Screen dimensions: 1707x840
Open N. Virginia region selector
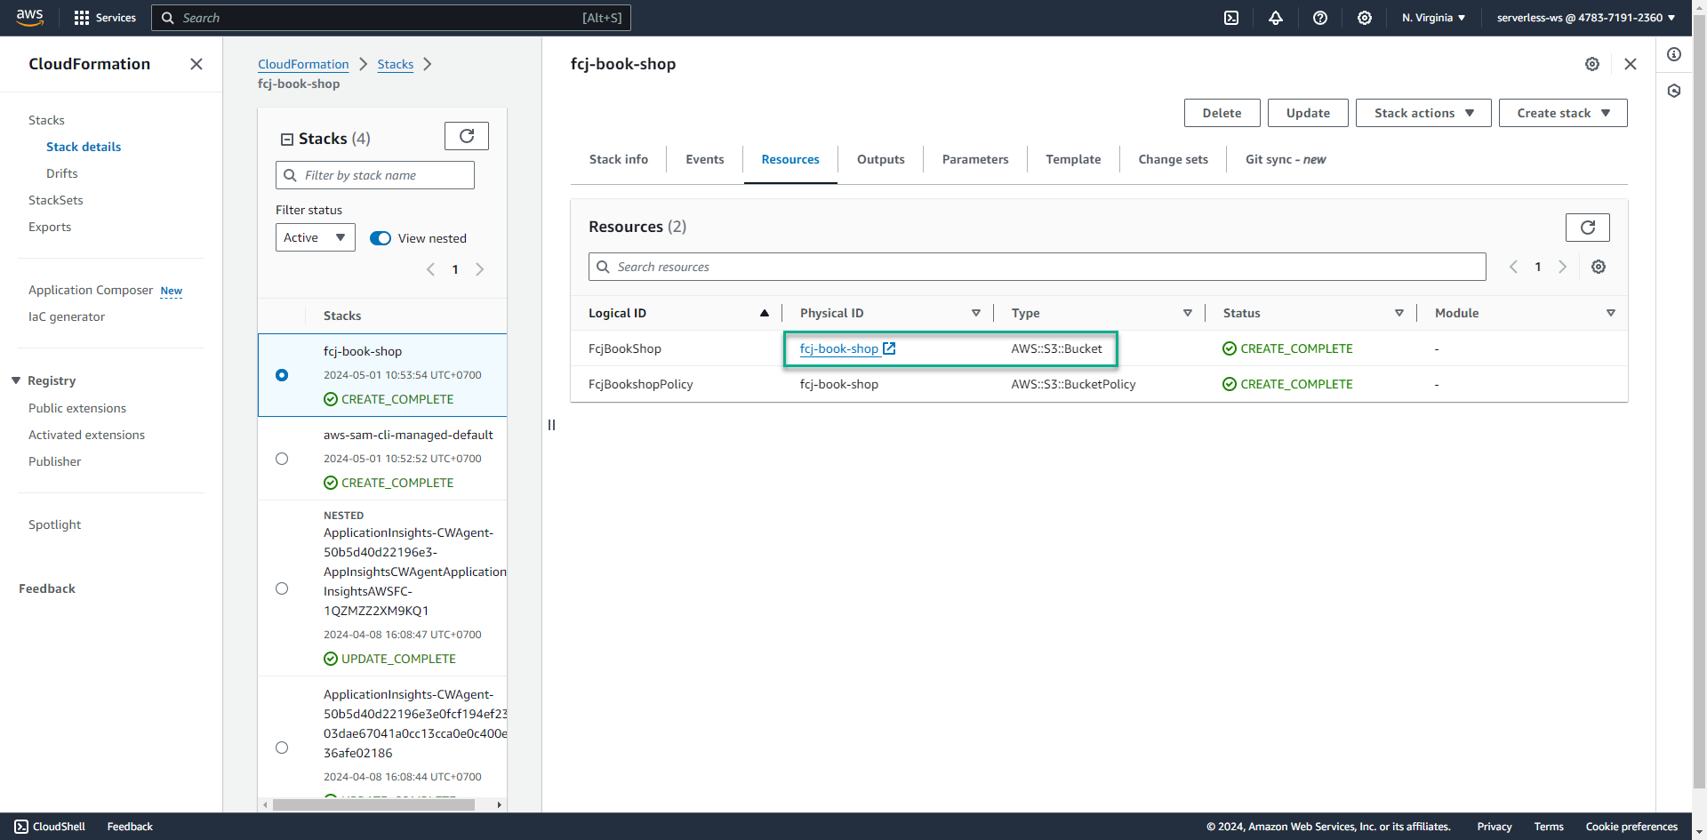point(1433,18)
